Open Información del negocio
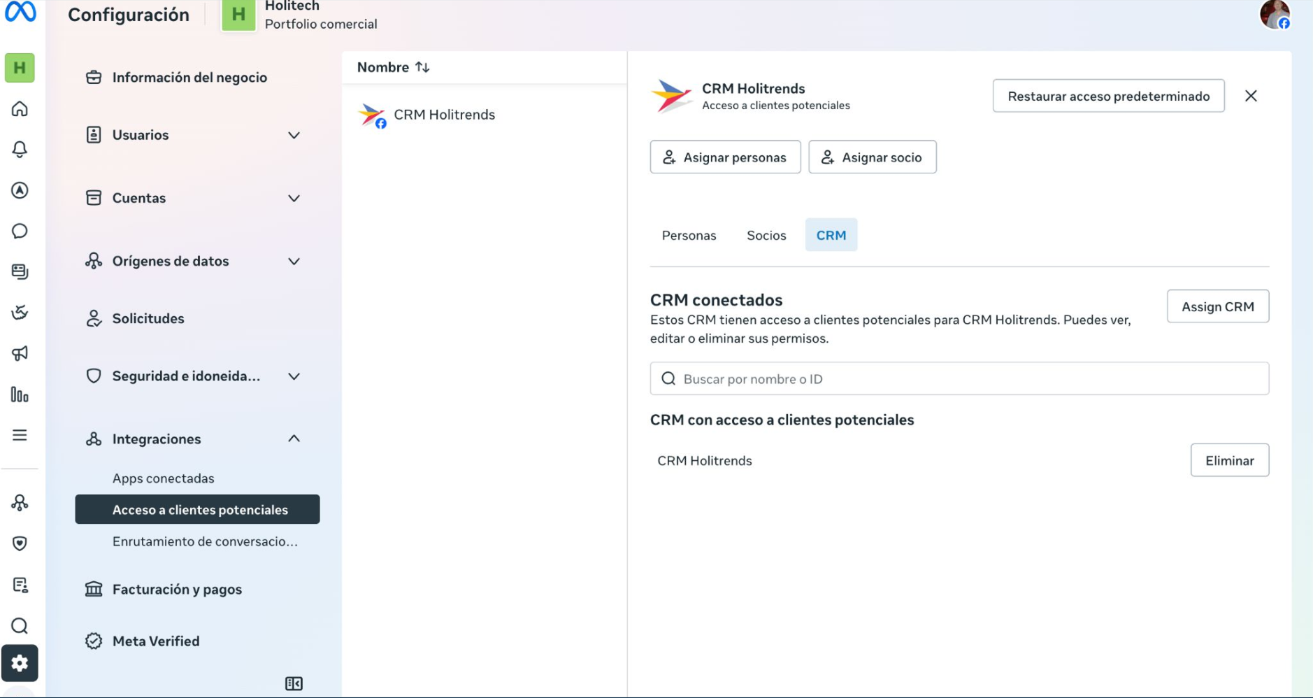Screen dimensions: 1313x698 (189, 77)
